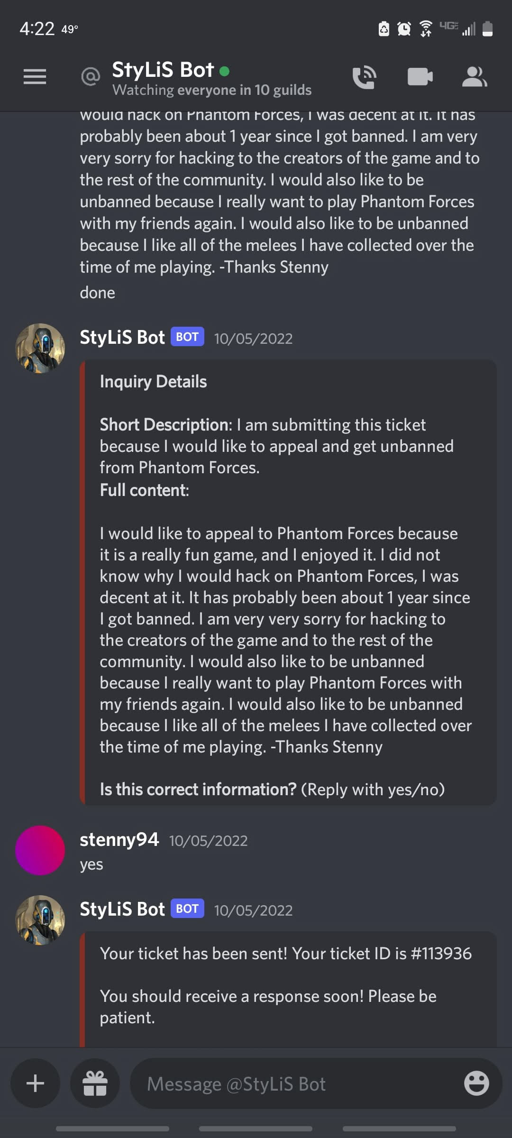Tap stenny94's magenta avatar
The image size is (512, 1138).
coord(40,851)
